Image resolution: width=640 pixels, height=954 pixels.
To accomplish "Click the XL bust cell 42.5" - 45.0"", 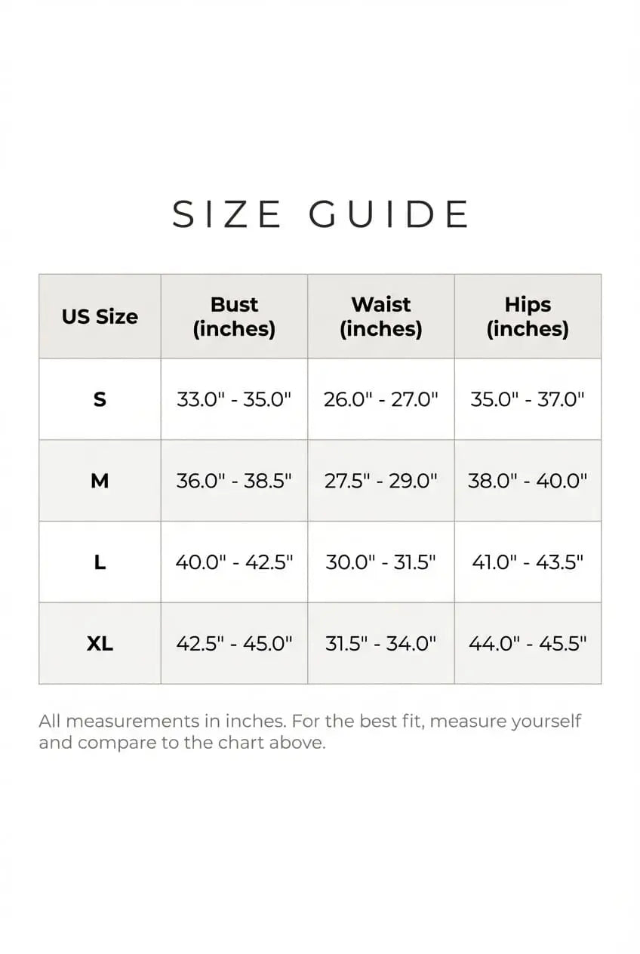I will 234,644.
